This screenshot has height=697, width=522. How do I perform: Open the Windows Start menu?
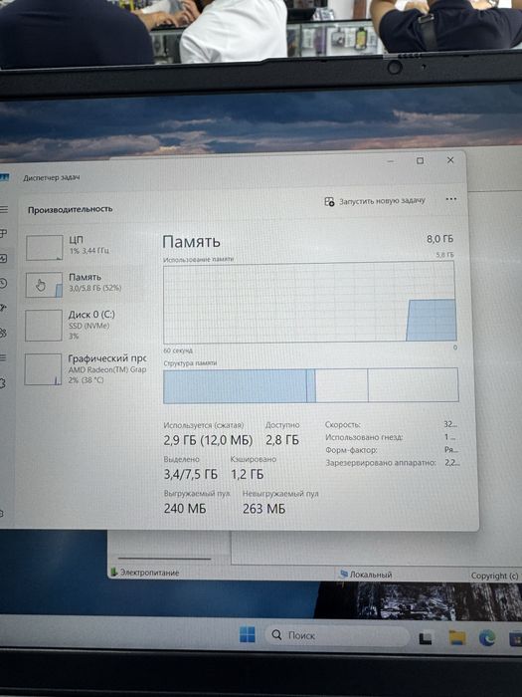(248, 635)
